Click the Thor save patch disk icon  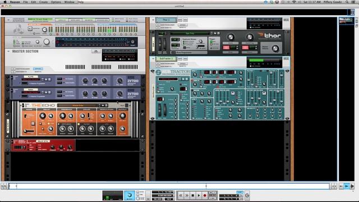218,33
